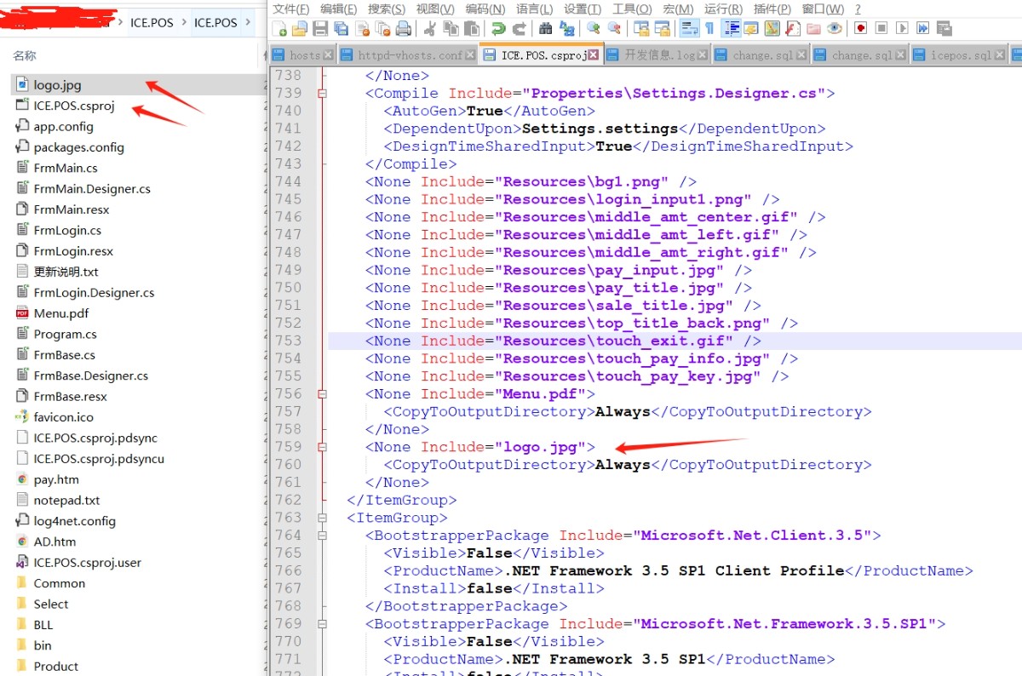Close the hosts tab
Screen dimensions: 1022x676
pos(328,55)
